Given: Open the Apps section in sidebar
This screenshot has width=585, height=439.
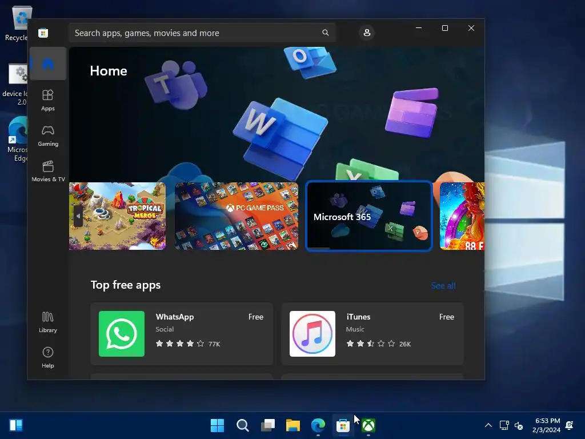Looking at the screenshot, I should click(48, 101).
